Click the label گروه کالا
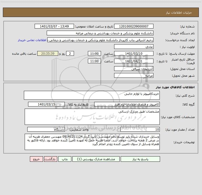Screen dimensions: 202x195 (188, 105)
